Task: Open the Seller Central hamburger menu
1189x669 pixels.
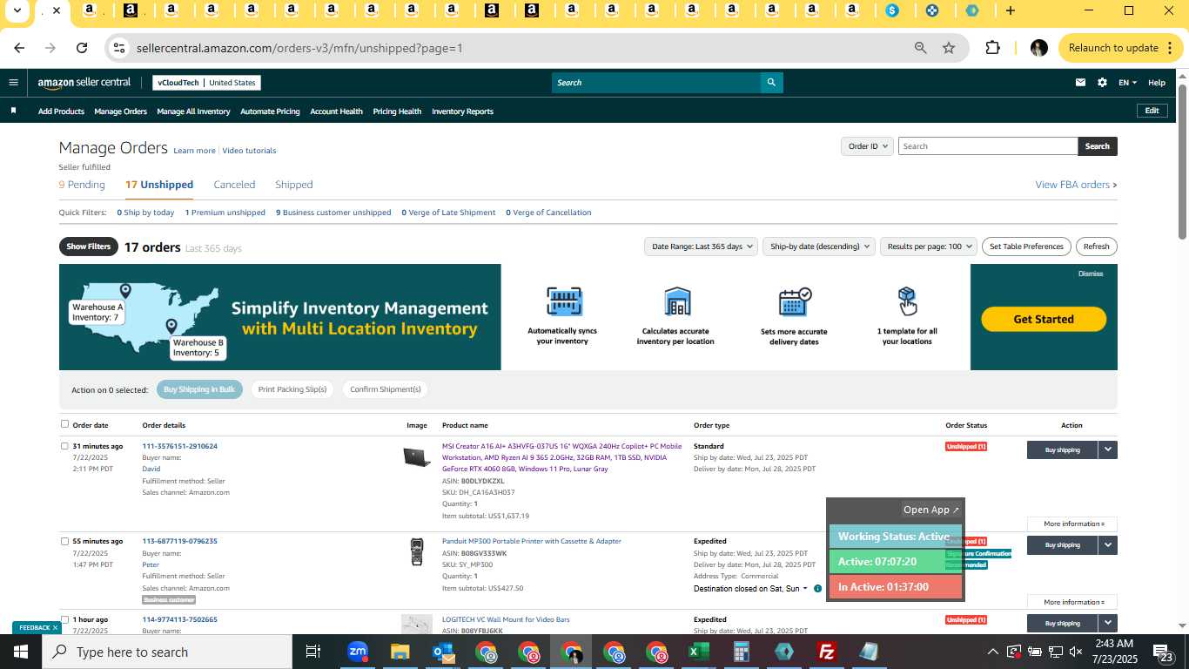Action: 13,83
